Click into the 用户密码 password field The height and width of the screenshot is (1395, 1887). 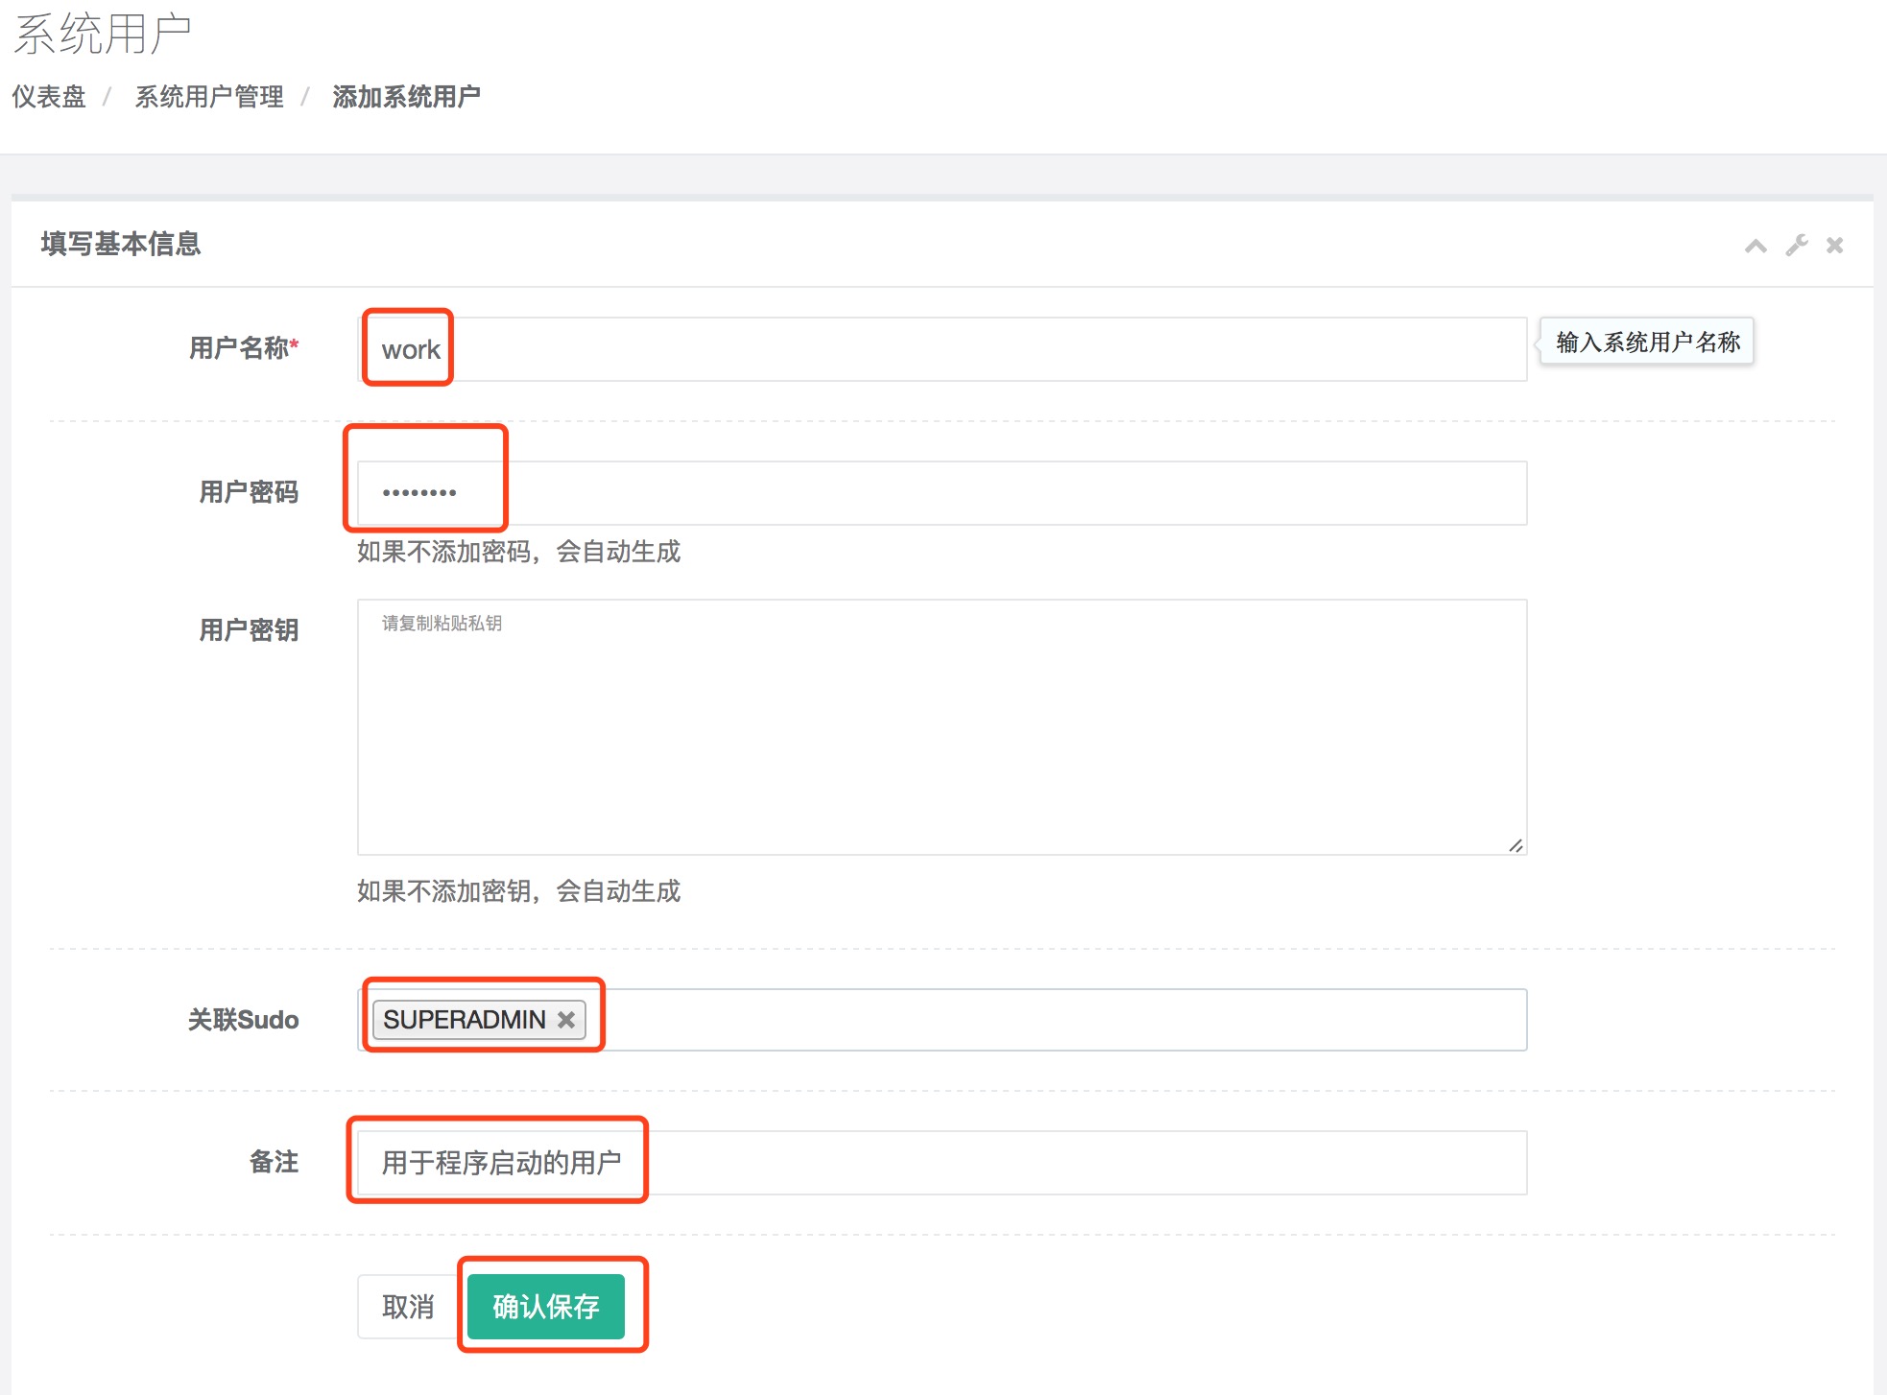pyautogui.click(x=941, y=493)
